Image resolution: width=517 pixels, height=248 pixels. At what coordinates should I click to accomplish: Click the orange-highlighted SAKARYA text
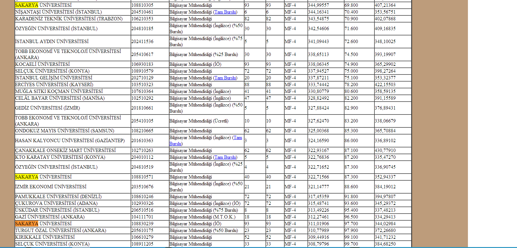(x=27, y=224)
